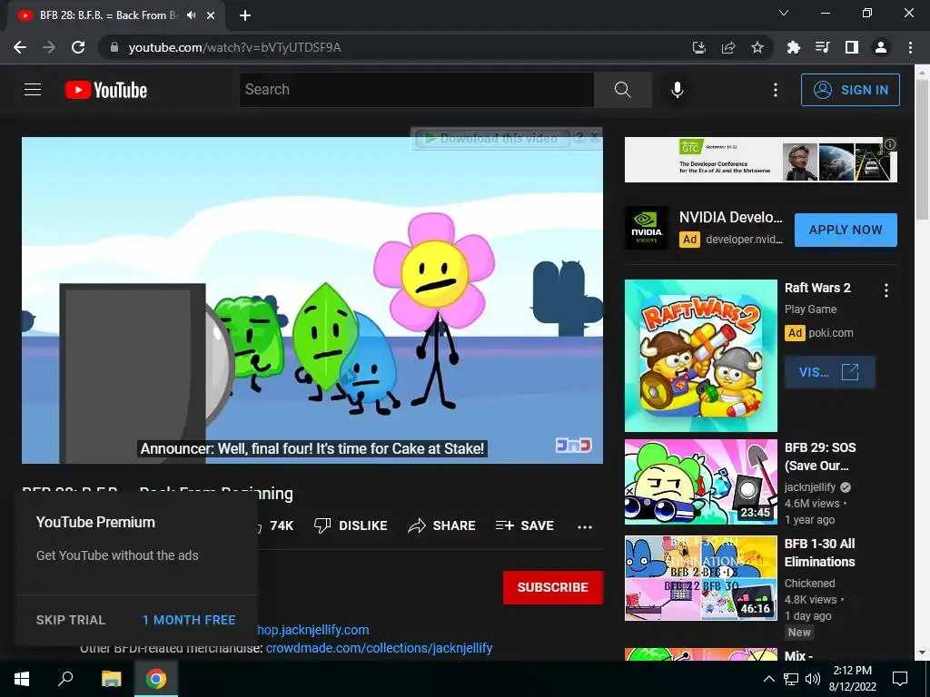Open BFB 1-30 All Eliminations thumbnail

click(701, 578)
